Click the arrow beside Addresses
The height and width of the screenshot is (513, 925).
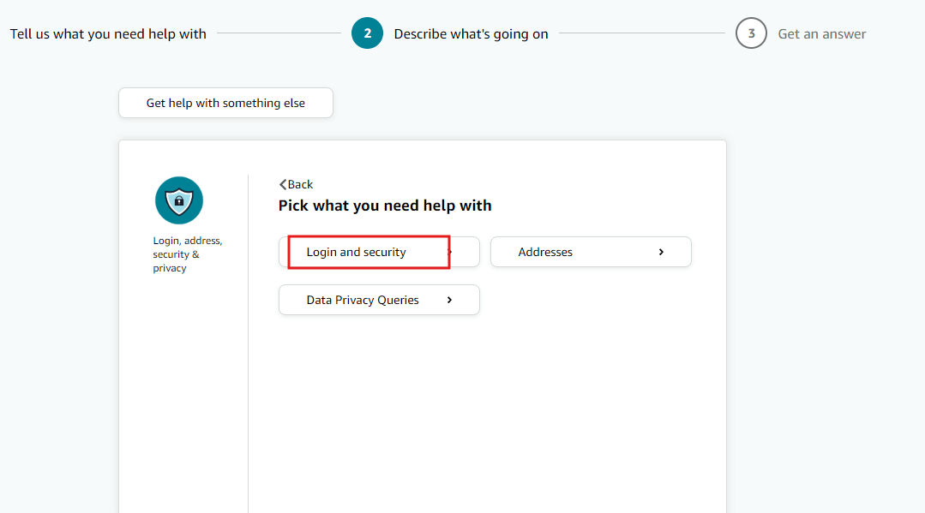pos(661,252)
